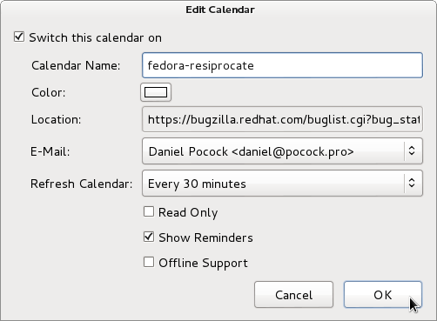Screen dimensions: 437x321
Task: Enable the Read Only checkbox
Action: tap(149, 211)
